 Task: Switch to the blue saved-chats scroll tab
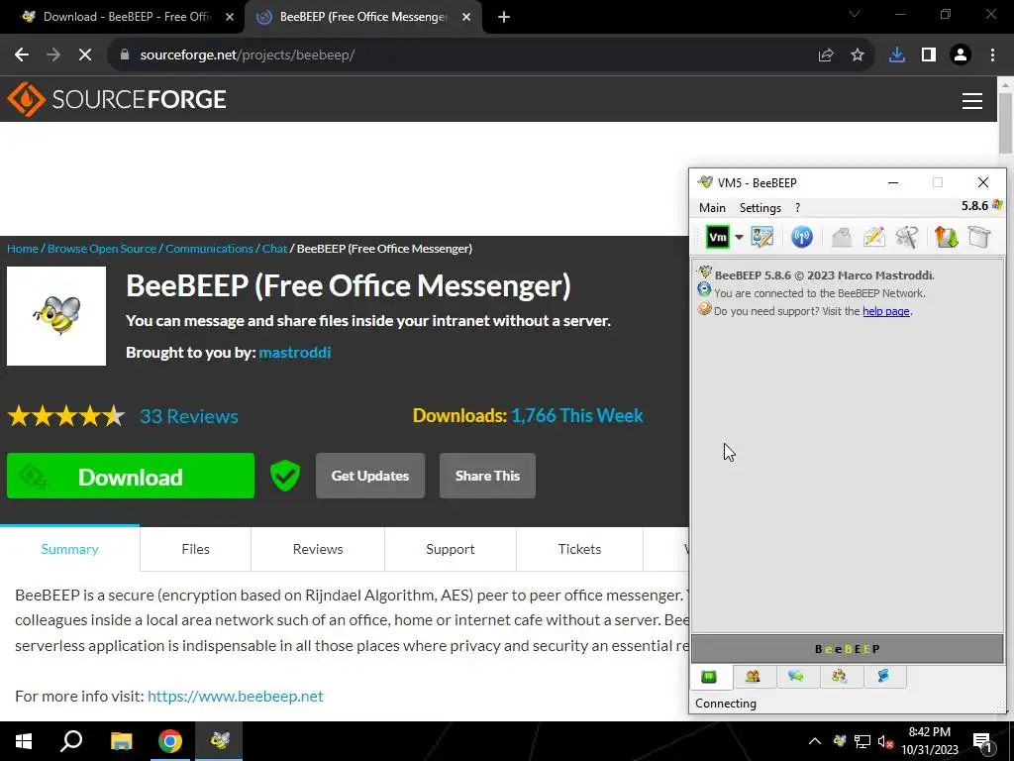[882, 676]
